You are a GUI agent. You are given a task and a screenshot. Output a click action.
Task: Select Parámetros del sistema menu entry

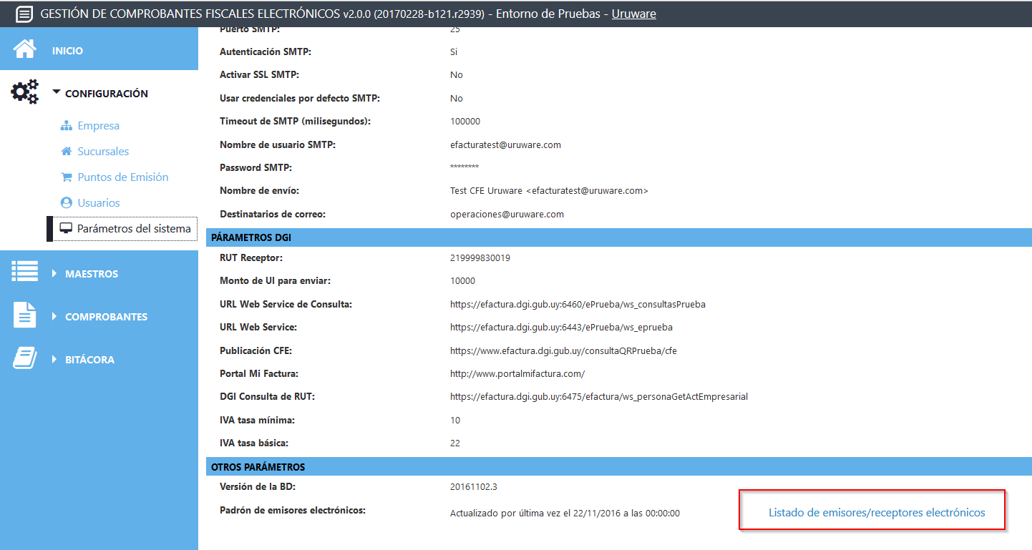[x=134, y=229]
